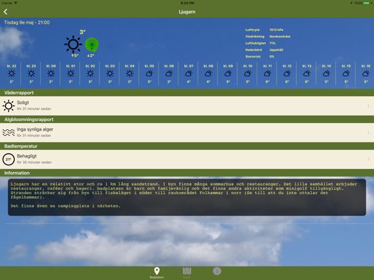Select the kl. 06 hourly forecast
Viewport: 374px width, 280px height.
click(x=169, y=74)
